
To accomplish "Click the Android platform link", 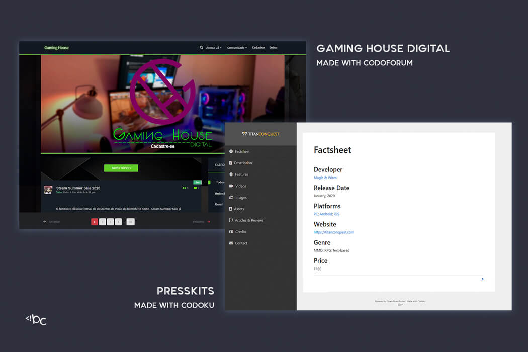I will tap(326, 214).
